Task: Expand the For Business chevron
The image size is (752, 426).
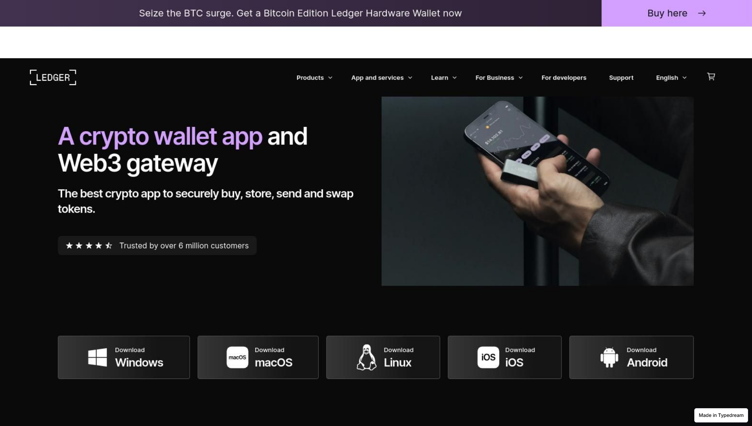Action: pos(520,78)
